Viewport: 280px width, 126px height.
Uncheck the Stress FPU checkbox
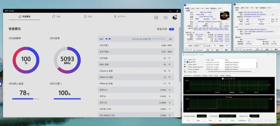click(x=187, y=62)
